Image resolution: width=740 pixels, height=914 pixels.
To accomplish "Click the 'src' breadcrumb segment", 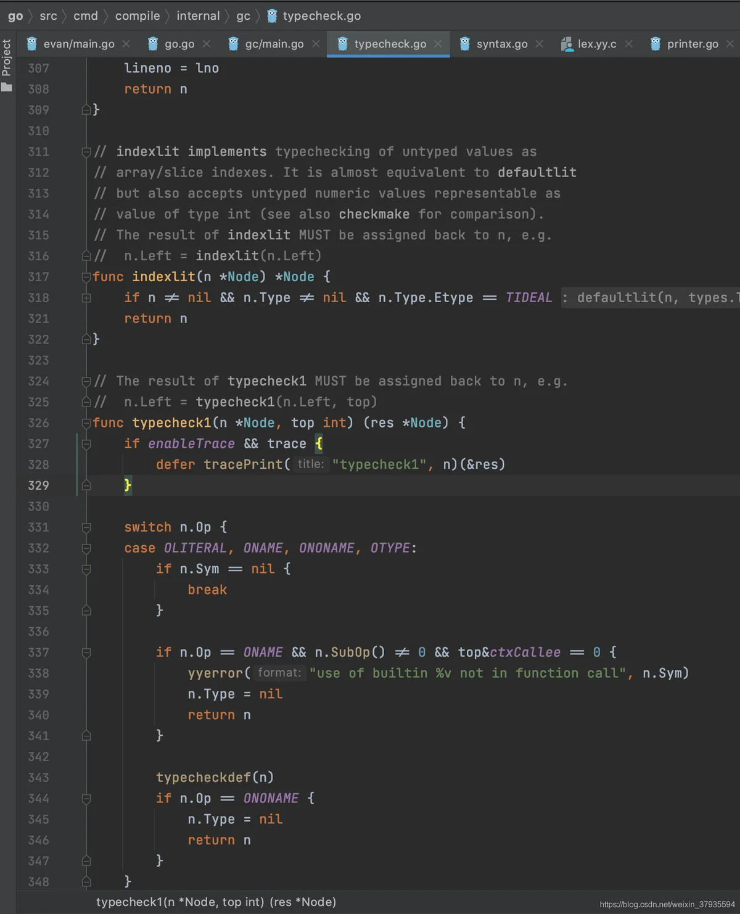I will [x=48, y=16].
